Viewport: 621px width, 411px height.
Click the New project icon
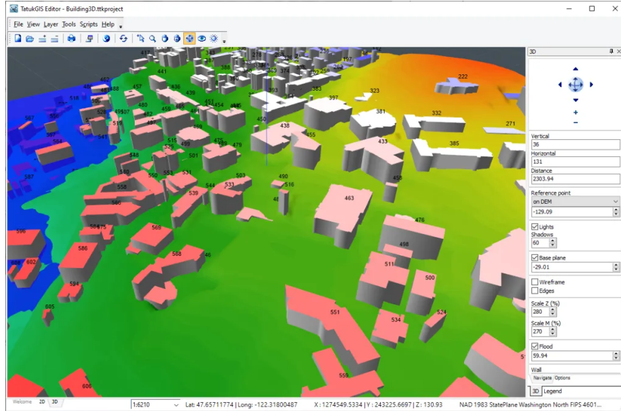18,39
